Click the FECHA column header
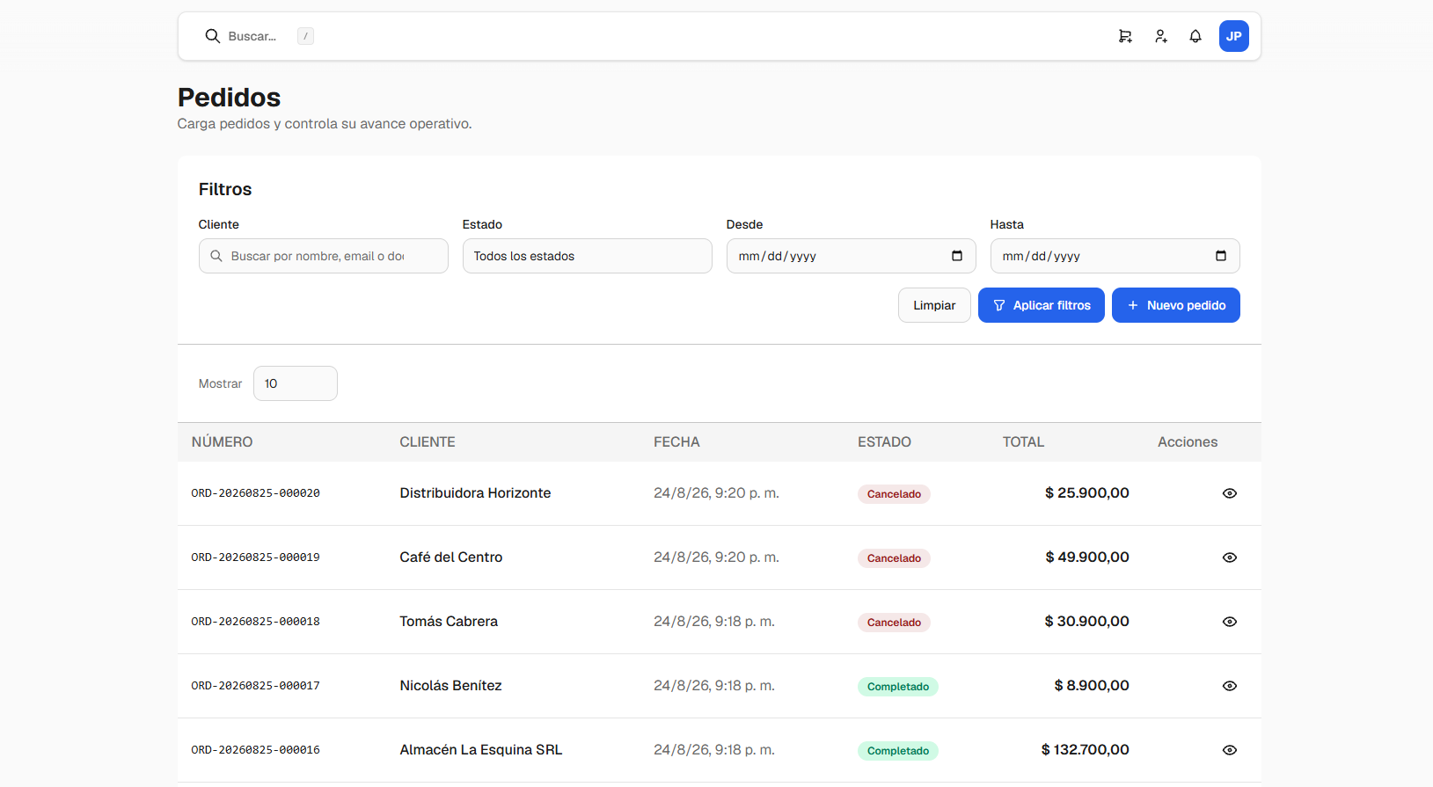This screenshot has width=1433, height=787. click(x=676, y=442)
